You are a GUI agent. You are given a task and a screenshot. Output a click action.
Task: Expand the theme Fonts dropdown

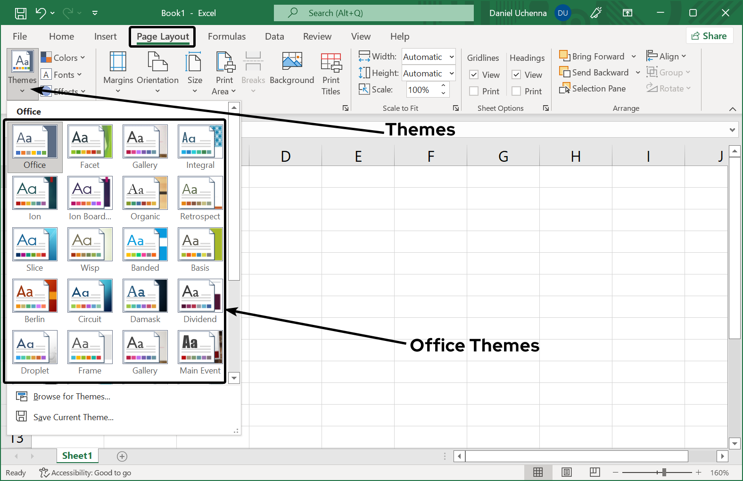click(61, 75)
